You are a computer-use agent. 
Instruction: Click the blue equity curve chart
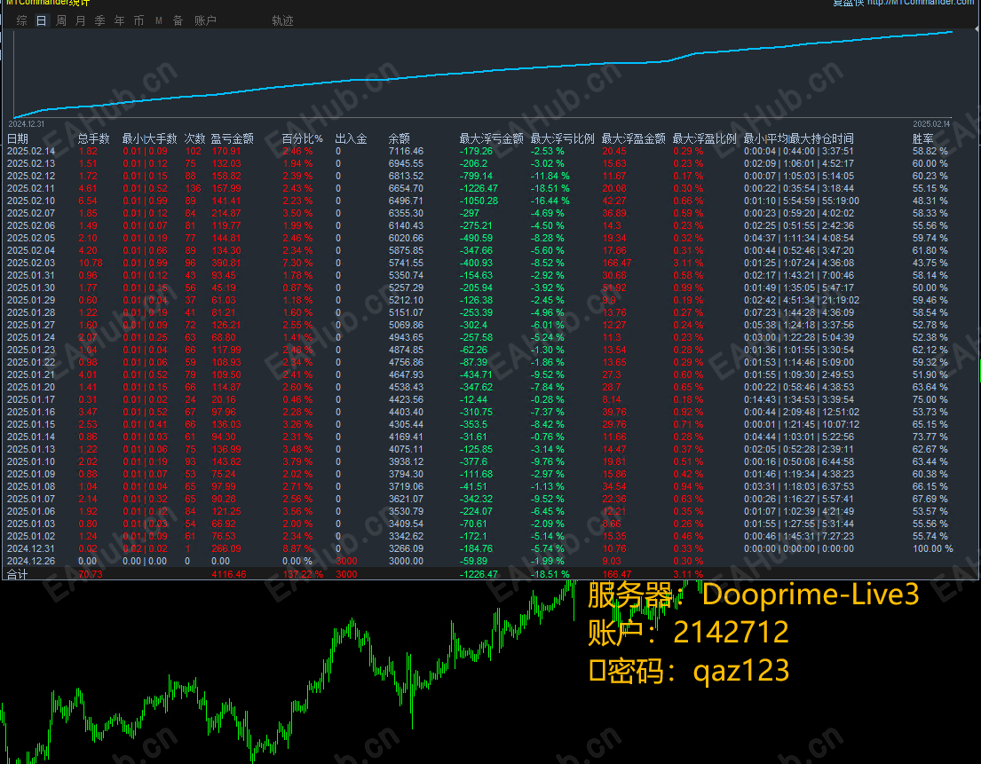pyautogui.click(x=482, y=74)
